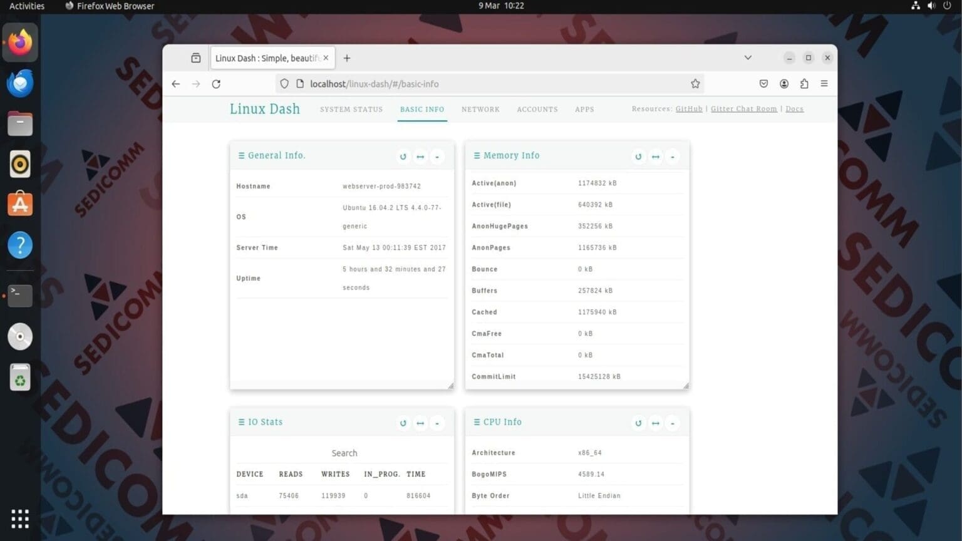Widen the General Info widget
The height and width of the screenshot is (541, 962).
click(x=420, y=157)
